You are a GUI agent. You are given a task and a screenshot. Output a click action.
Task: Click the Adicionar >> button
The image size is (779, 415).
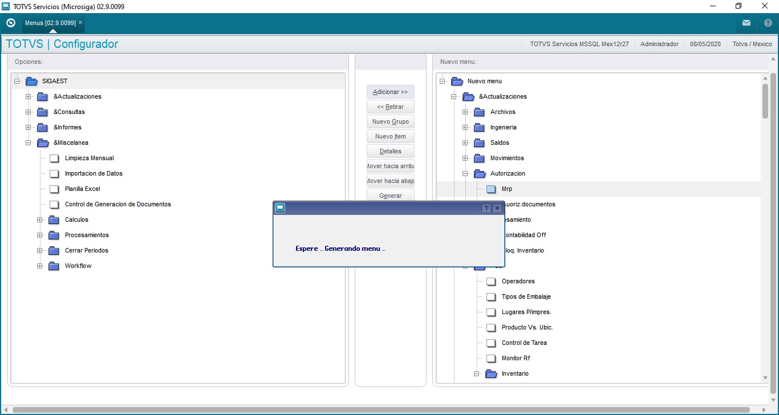tap(391, 92)
